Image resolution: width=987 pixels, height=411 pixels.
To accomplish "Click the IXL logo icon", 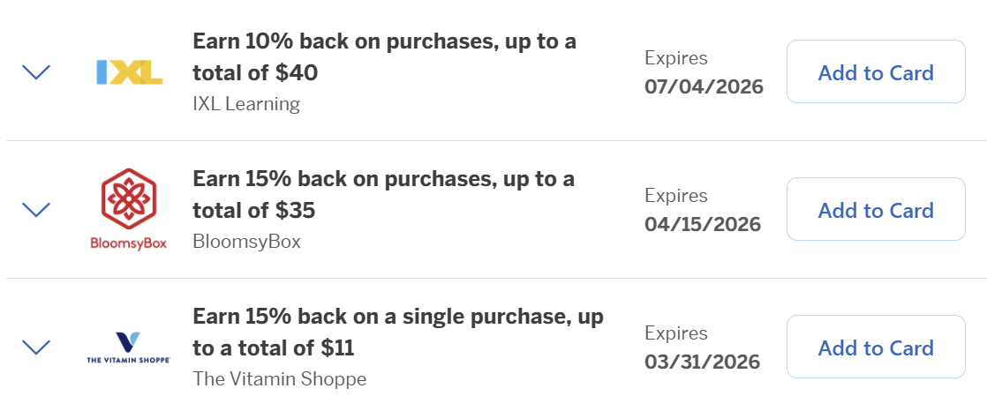I will tap(129, 72).
